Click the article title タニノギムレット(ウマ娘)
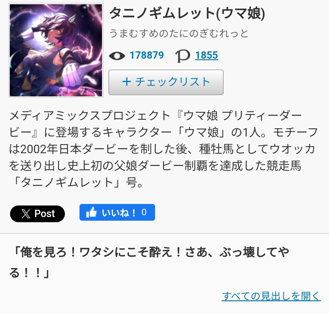This screenshot has width=329, height=314. pos(187,13)
